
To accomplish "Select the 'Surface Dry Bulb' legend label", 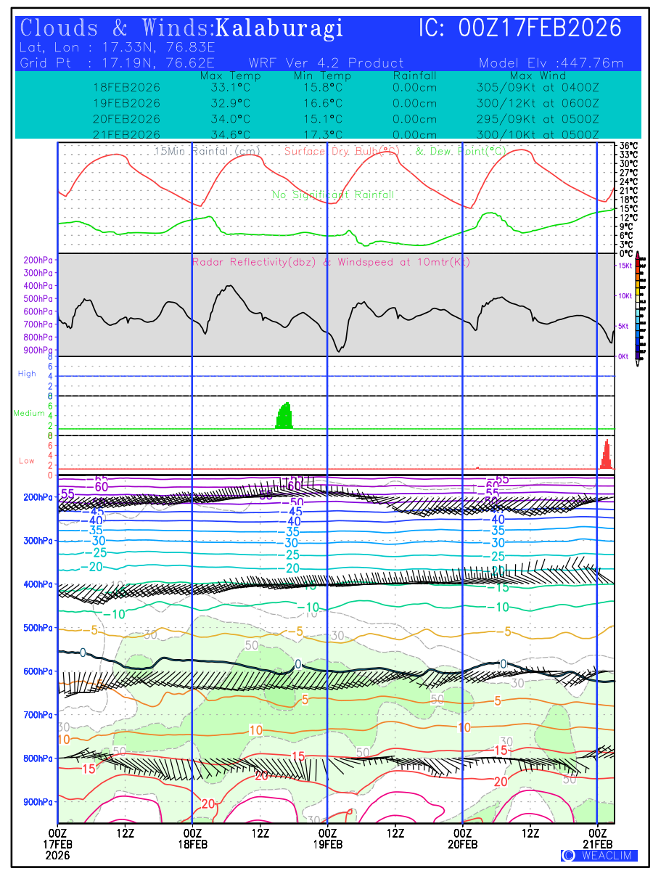I will click(342, 152).
